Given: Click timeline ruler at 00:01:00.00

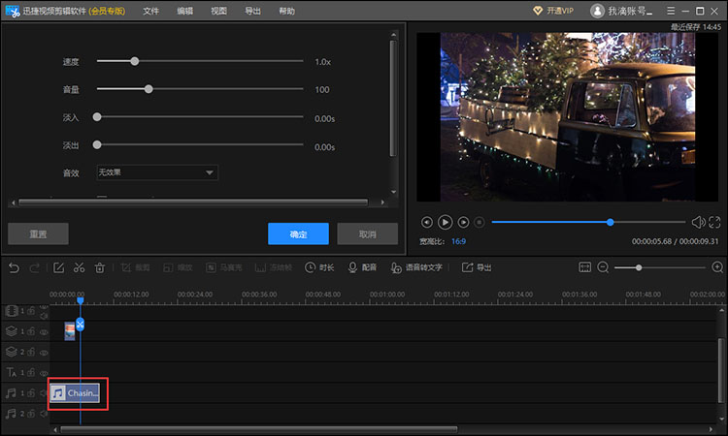Looking at the screenshot, I should coord(387,295).
